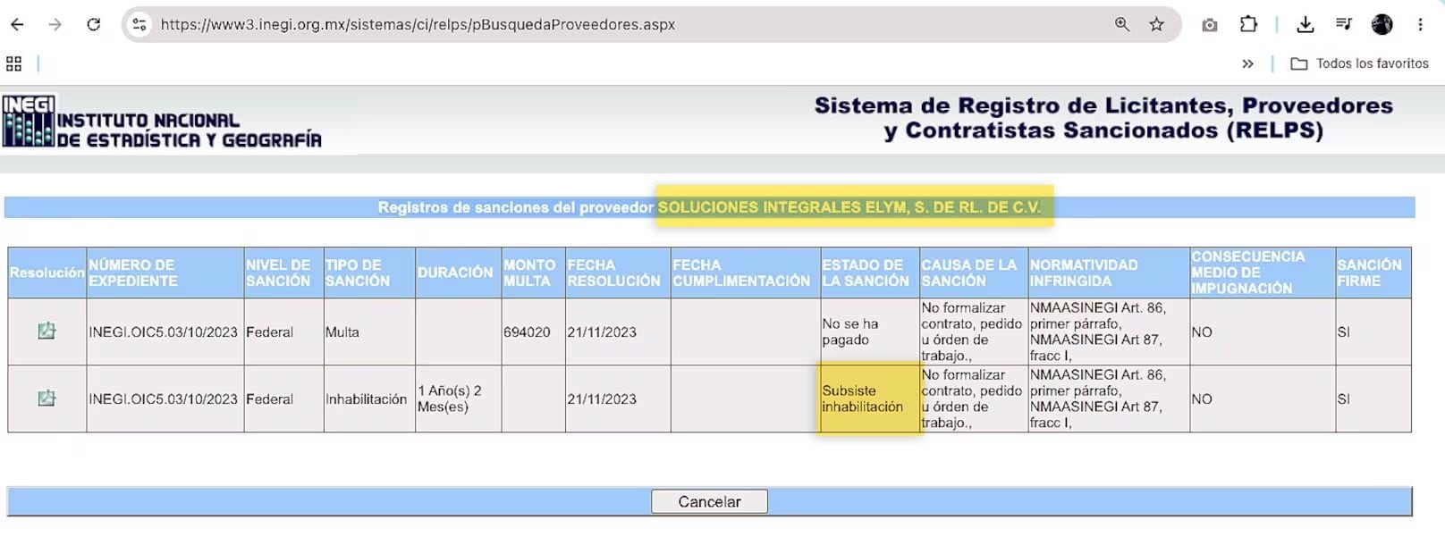Screen dimensions: 1445x554
Task: Click the TIPO DE SANCIÓN header
Action: click(369, 273)
